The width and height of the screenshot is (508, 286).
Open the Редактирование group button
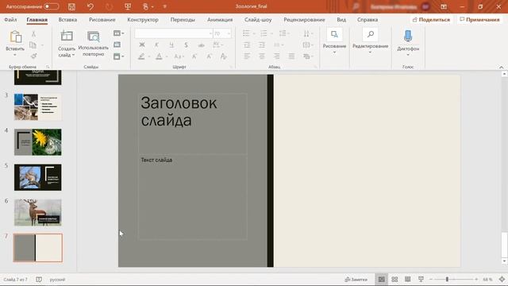click(x=371, y=41)
